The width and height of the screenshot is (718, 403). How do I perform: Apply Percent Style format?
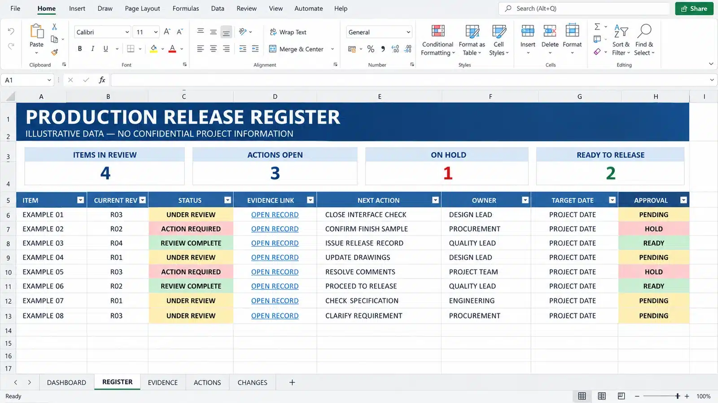coord(371,49)
